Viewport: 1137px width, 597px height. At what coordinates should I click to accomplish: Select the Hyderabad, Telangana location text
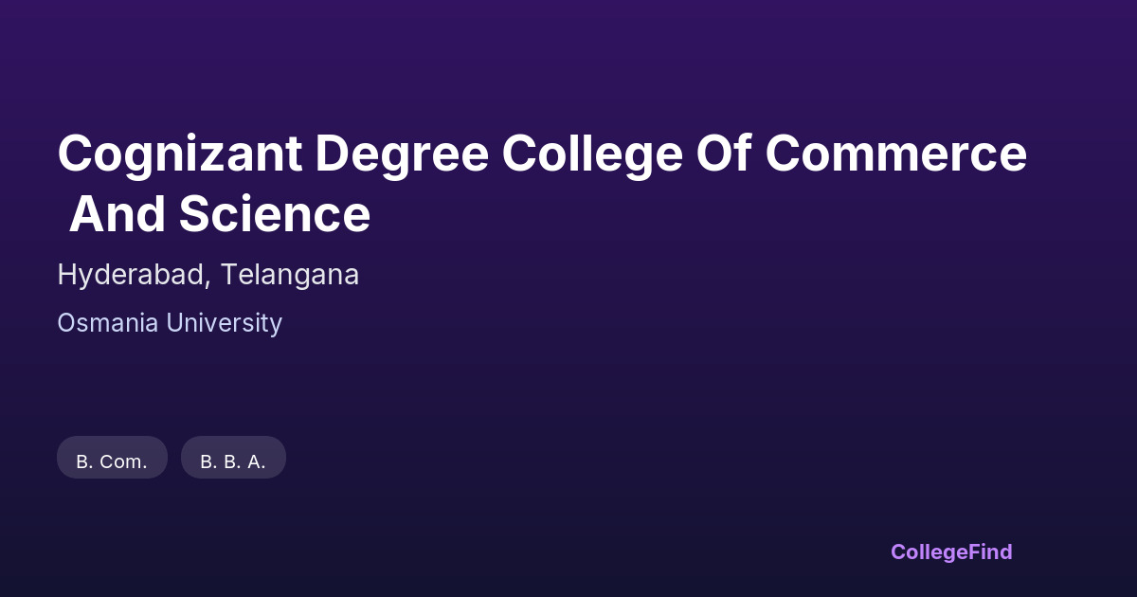tap(208, 275)
